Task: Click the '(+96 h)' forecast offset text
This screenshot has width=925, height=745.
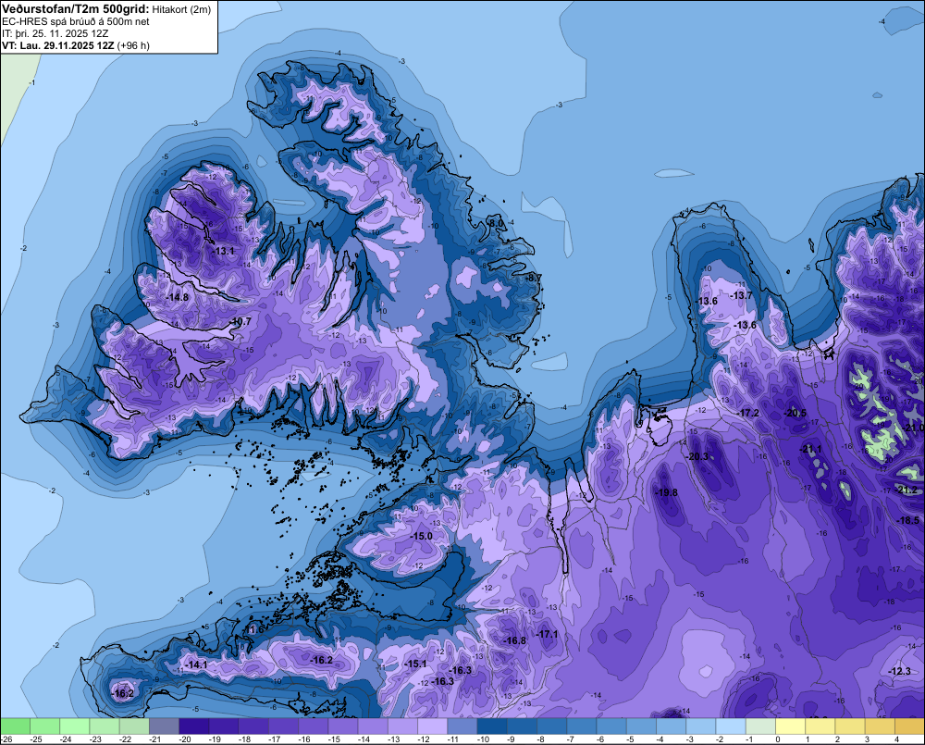Action: (132, 45)
